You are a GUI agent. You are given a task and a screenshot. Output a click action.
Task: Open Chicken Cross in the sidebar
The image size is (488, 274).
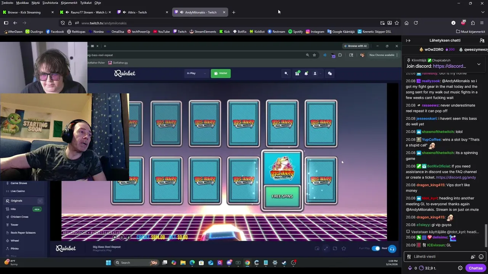pos(19,217)
